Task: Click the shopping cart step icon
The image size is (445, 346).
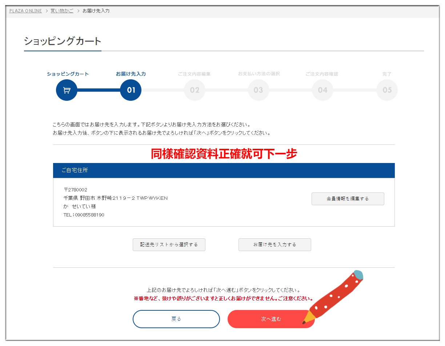Action: (x=67, y=90)
